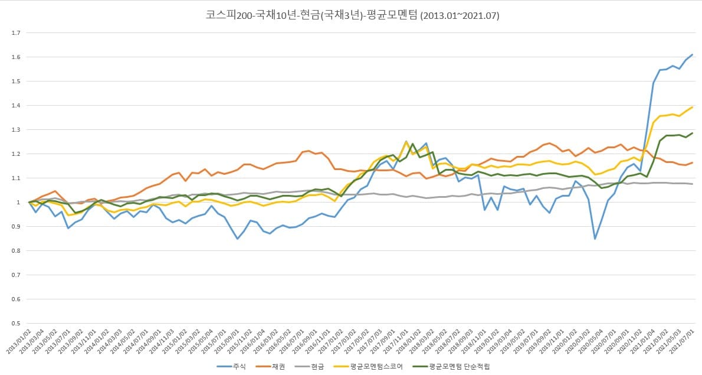The height and width of the screenshot is (375, 702).
Task: Click the 0.7 y-axis label
Action: (x=16, y=275)
